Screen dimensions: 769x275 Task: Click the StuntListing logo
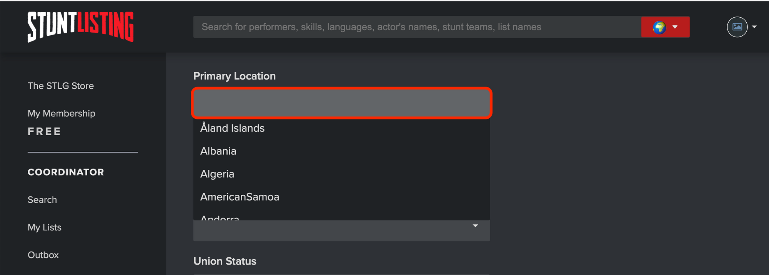pos(80,27)
